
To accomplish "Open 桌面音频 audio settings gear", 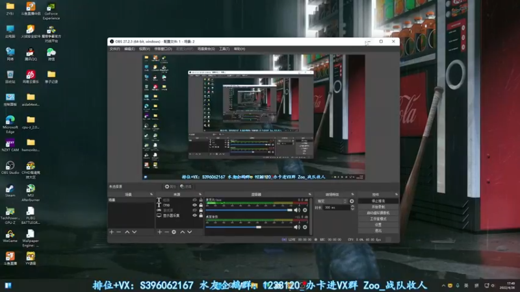I will 305,227.
